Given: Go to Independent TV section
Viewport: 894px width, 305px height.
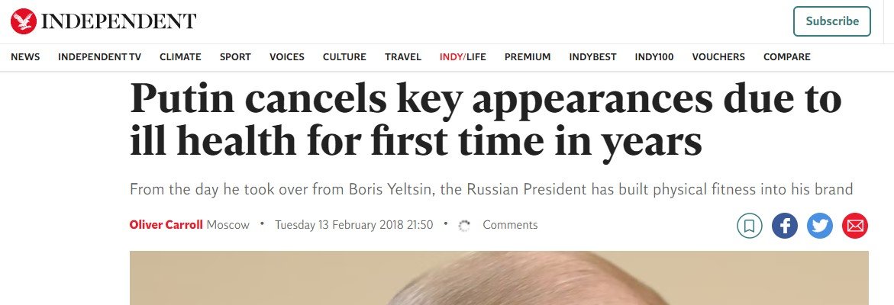Looking at the screenshot, I should pyautogui.click(x=99, y=57).
